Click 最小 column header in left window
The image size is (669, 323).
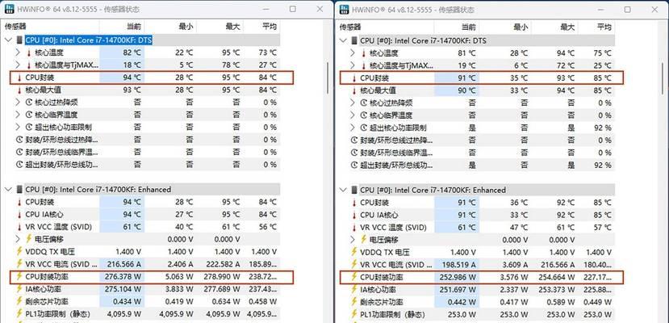click(186, 27)
